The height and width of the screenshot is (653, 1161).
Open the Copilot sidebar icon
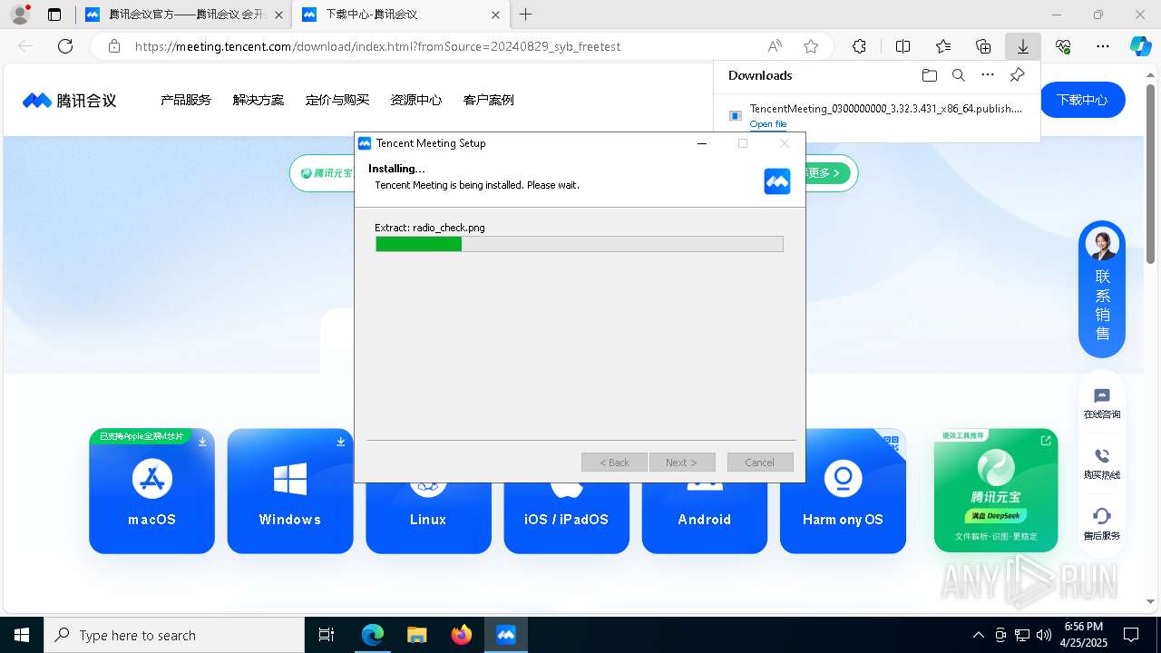click(1140, 46)
